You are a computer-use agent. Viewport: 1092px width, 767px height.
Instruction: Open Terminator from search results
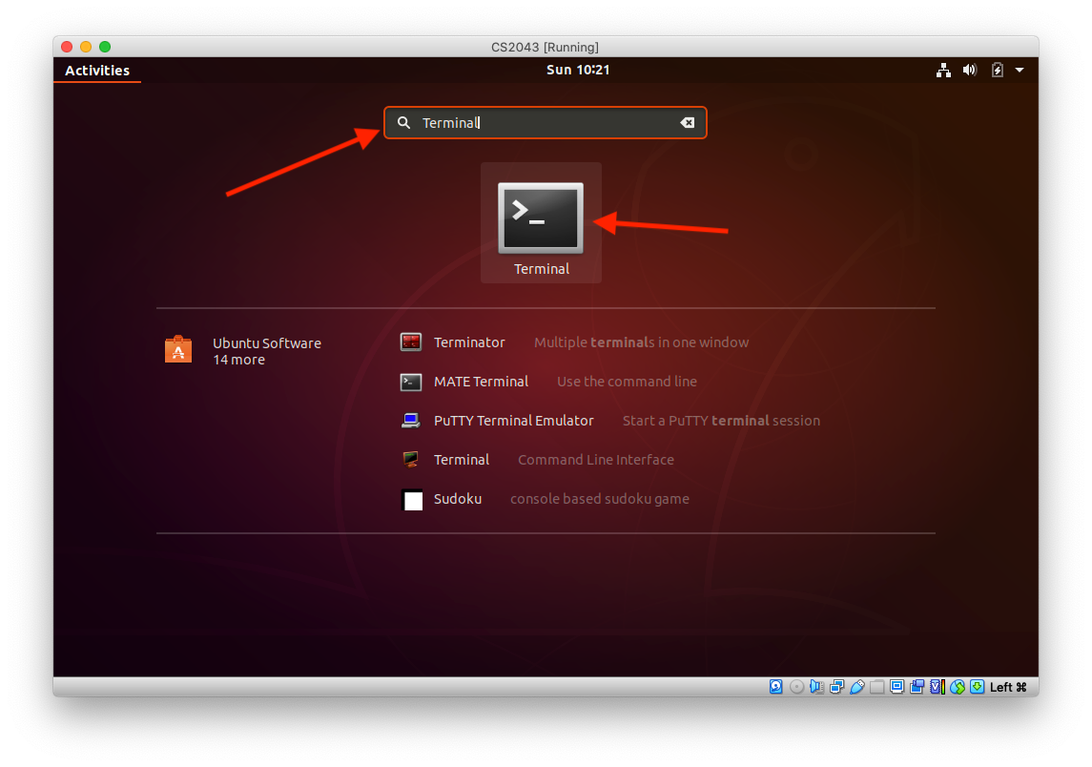coord(468,342)
